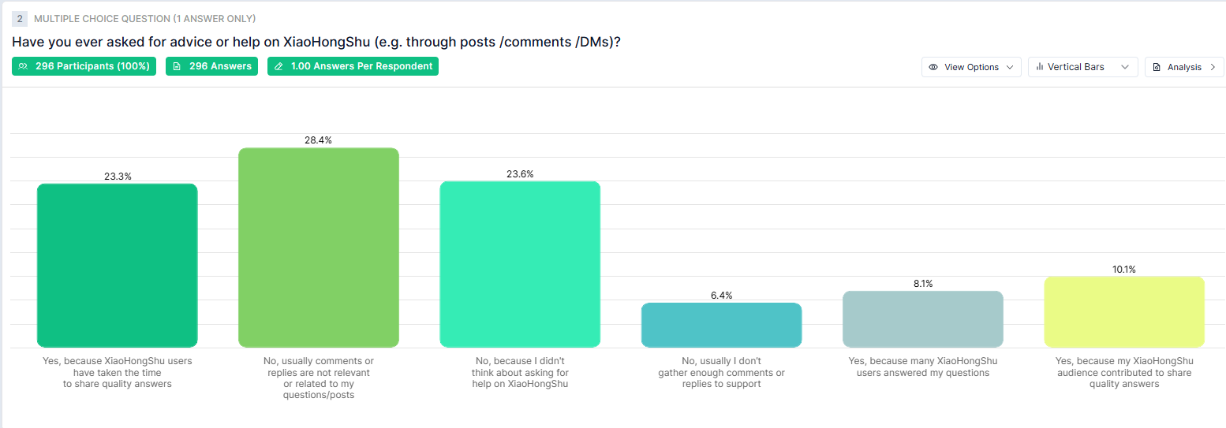Screen dimensions: 1226x428
Task: Click the people icon in the Participants badge
Action: 24,66
